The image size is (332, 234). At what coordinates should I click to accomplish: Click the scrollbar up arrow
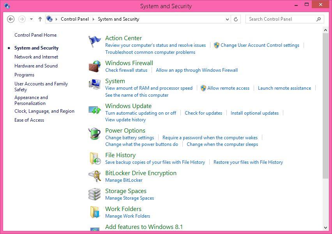click(325, 30)
